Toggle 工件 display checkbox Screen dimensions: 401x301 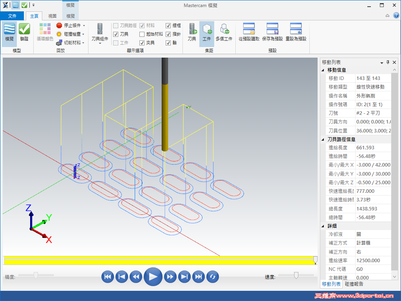pyautogui.click(x=116, y=43)
